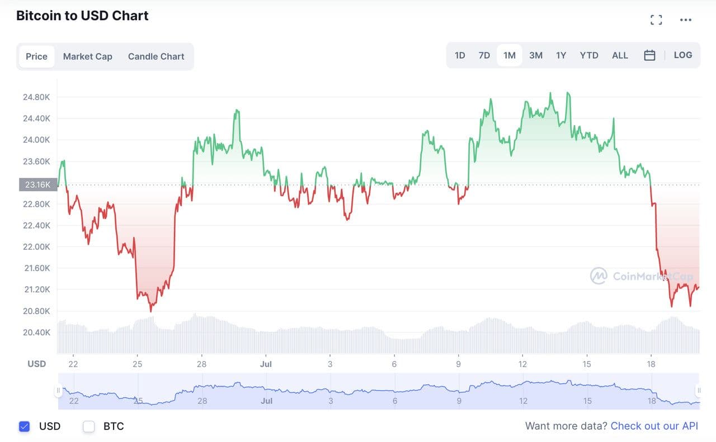
Task: Open the calendar date range picker
Action: pyautogui.click(x=649, y=55)
